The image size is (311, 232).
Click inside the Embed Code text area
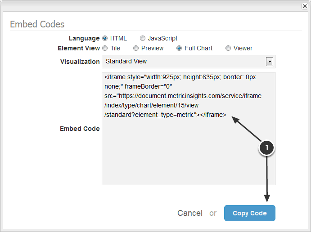[189, 129]
